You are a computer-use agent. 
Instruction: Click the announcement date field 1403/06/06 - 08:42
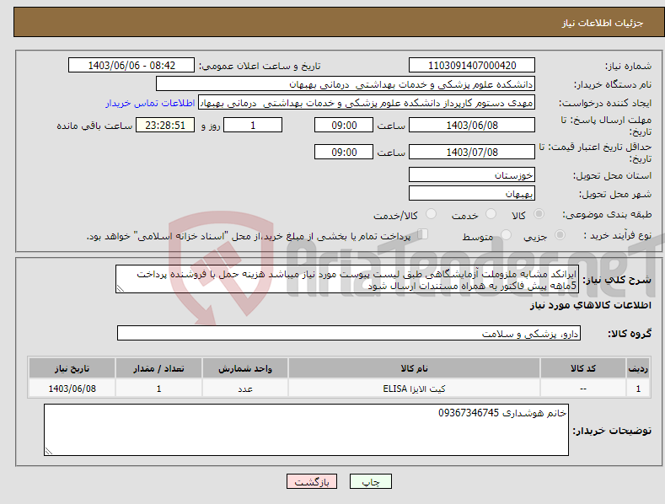[131, 66]
